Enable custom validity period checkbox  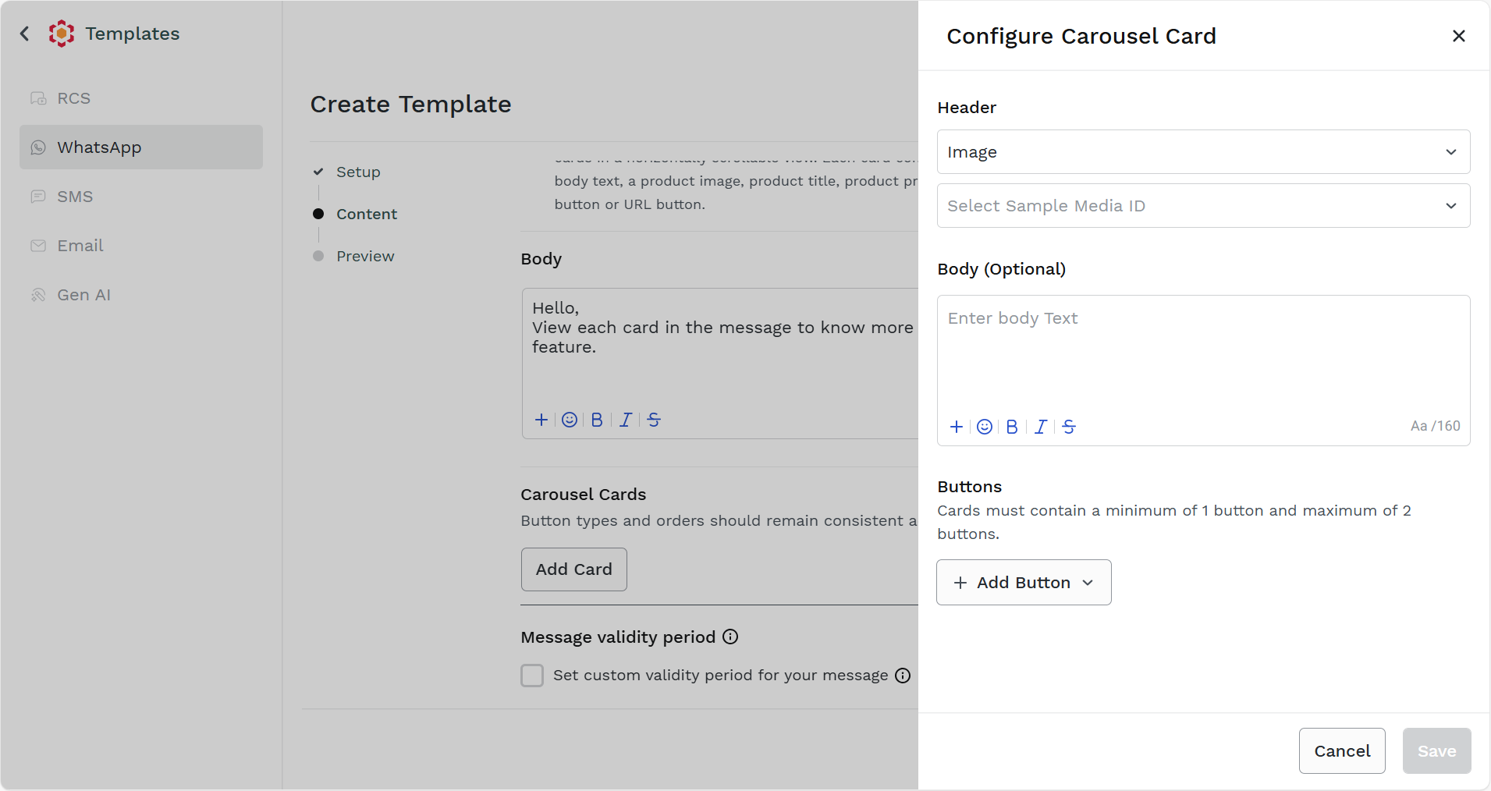(532, 676)
